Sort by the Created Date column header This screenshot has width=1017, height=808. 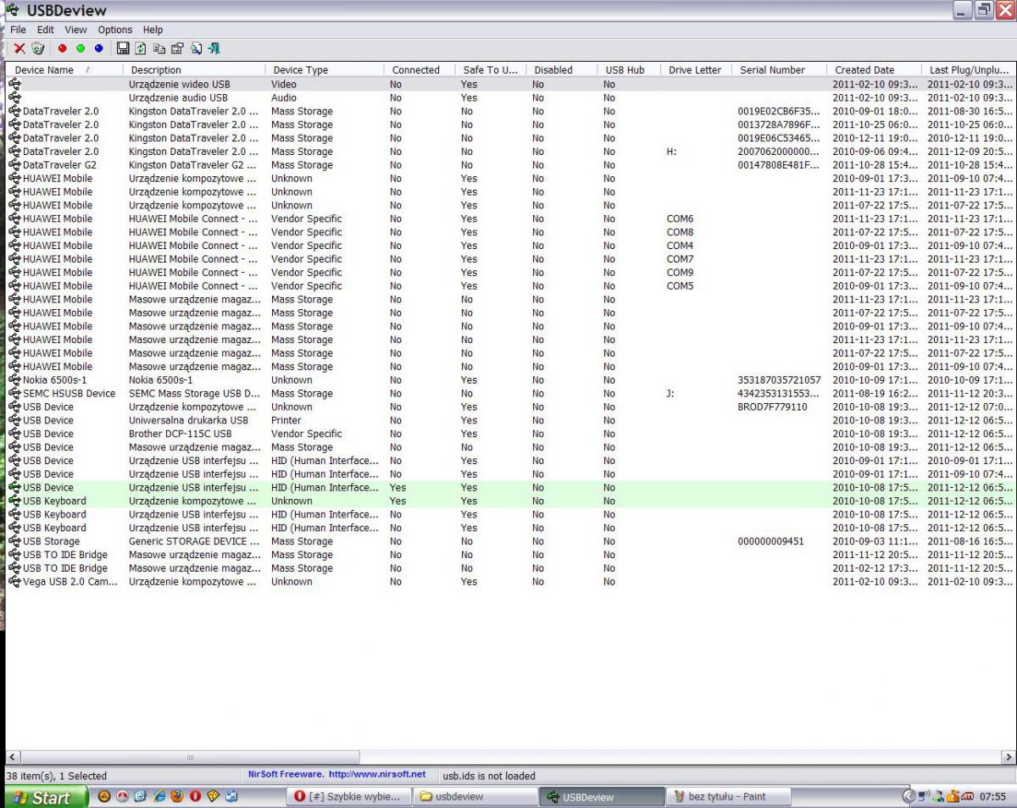[875, 70]
